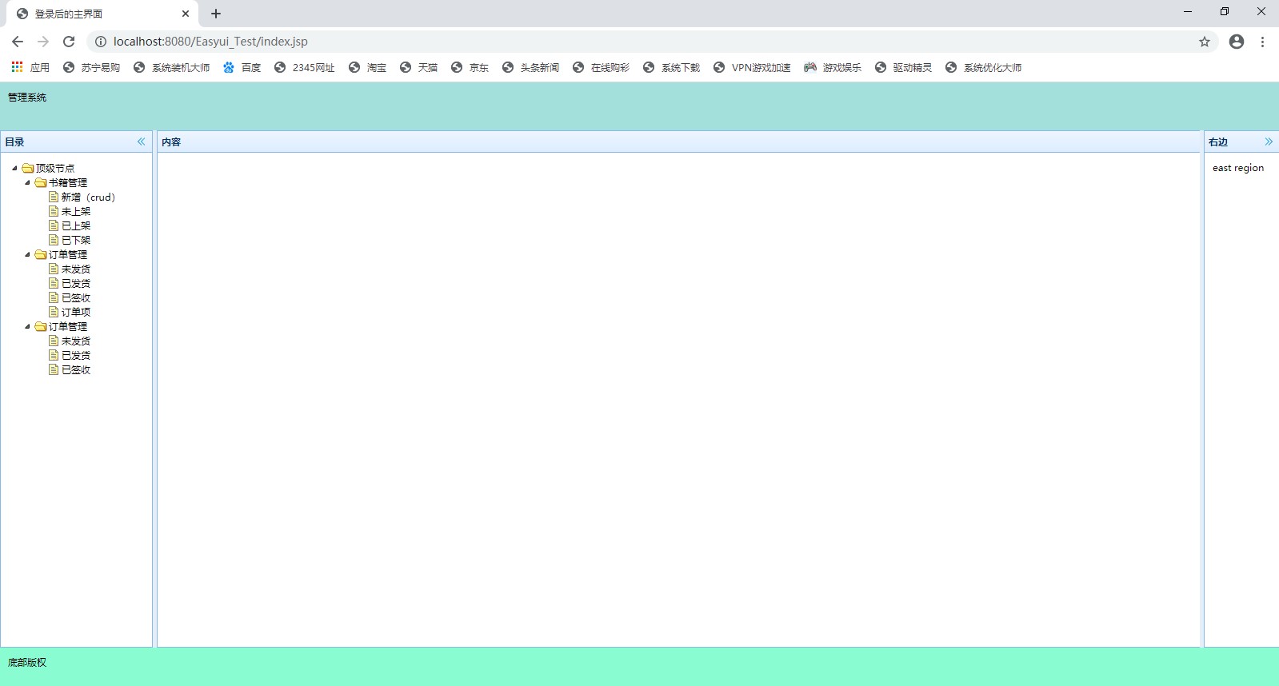Viewport: 1279px width, 686px height.
Task: Click the browser forward arrow
Action: [43, 42]
